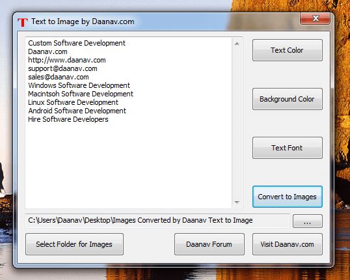Click the scrollbar up arrow
This screenshot has width=350, height=280.
tap(237, 44)
